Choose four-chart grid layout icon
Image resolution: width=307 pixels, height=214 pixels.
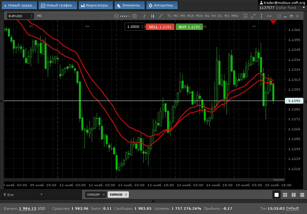click(285, 195)
